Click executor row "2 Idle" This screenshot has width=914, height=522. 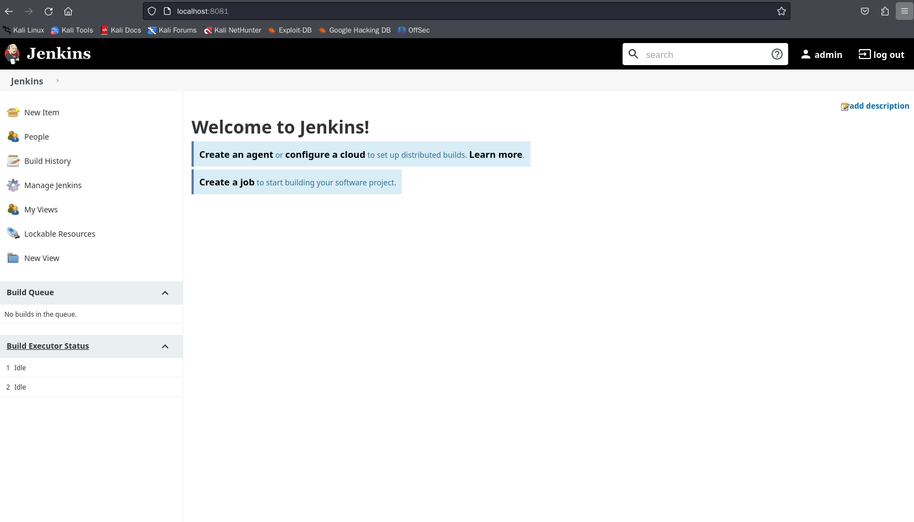coord(91,387)
